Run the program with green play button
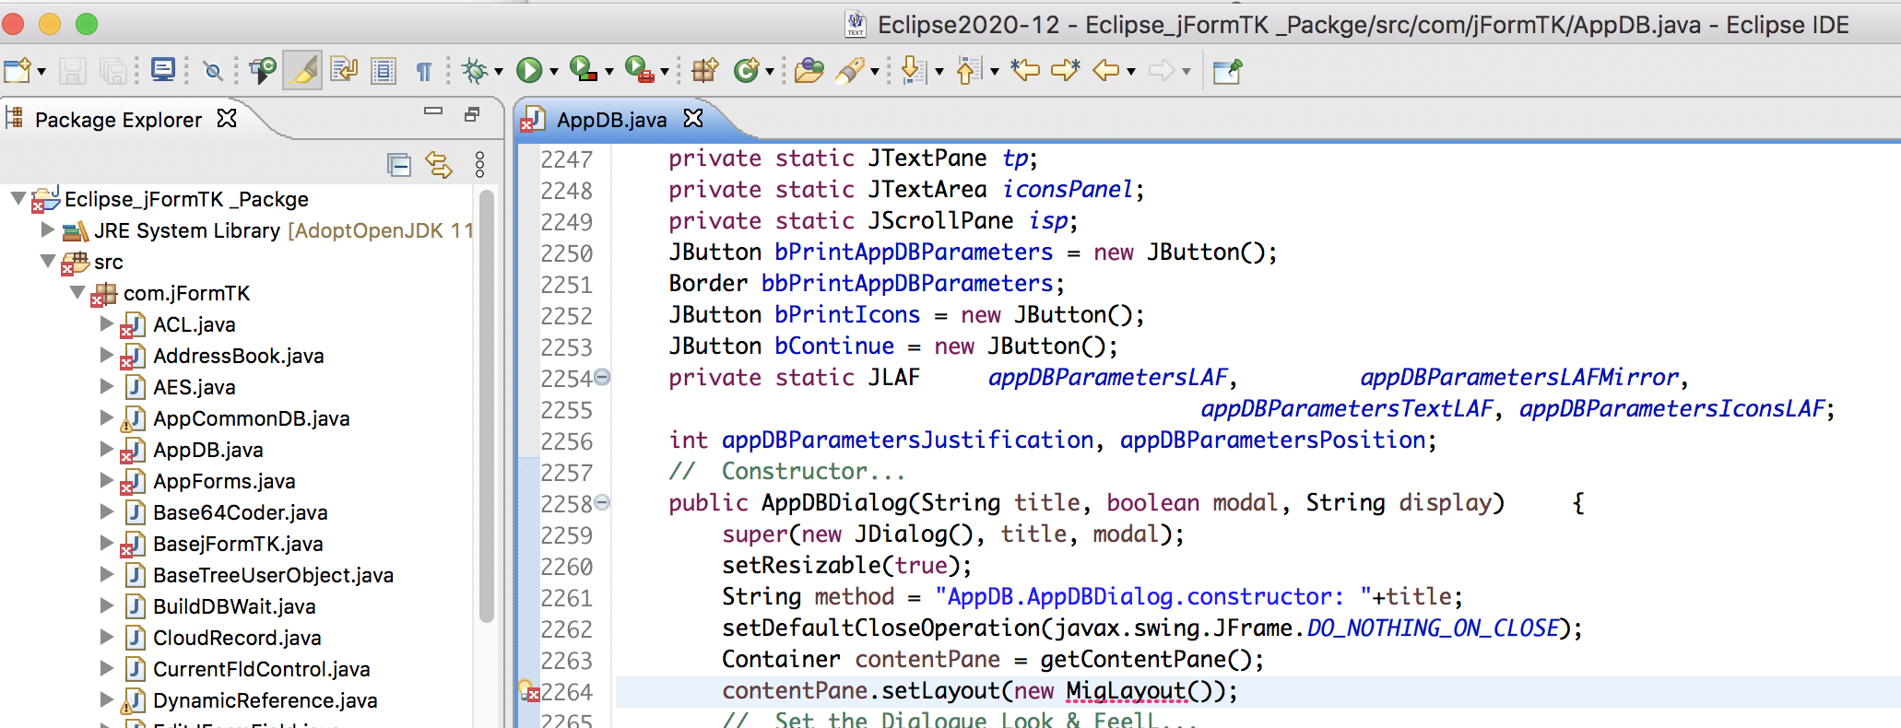Image resolution: width=1901 pixels, height=728 pixels. pyautogui.click(x=529, y=70)
